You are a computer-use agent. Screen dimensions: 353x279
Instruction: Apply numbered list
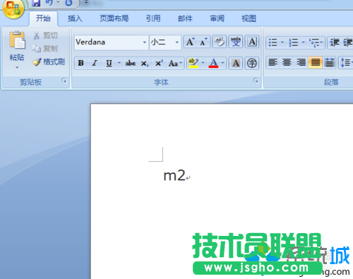(x=294, y=42)
